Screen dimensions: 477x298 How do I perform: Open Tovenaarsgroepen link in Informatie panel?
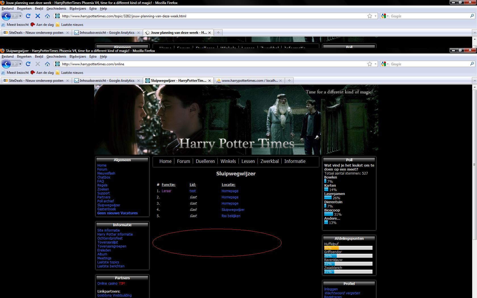click(x=112, y=246)
